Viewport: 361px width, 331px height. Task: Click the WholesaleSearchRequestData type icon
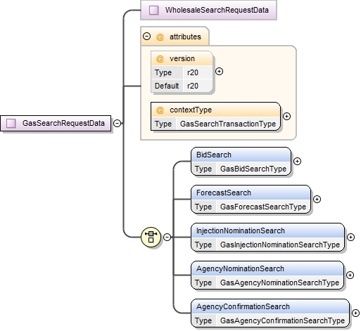154,11
